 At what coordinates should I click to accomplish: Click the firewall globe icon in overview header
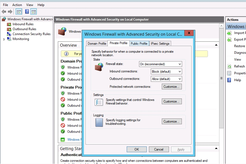pyautogui.click(x=62, y=31)
